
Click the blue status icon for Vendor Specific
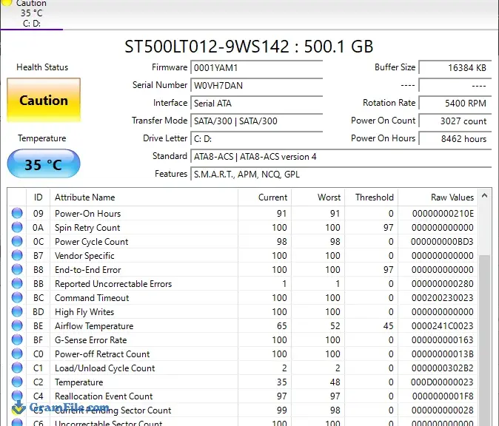click(x=17, y=255)
